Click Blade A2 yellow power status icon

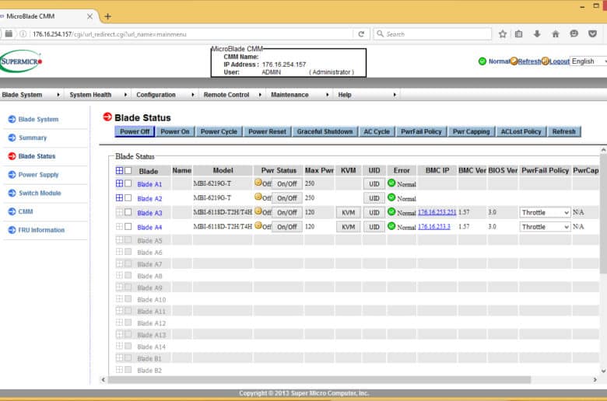click(258, 197)
